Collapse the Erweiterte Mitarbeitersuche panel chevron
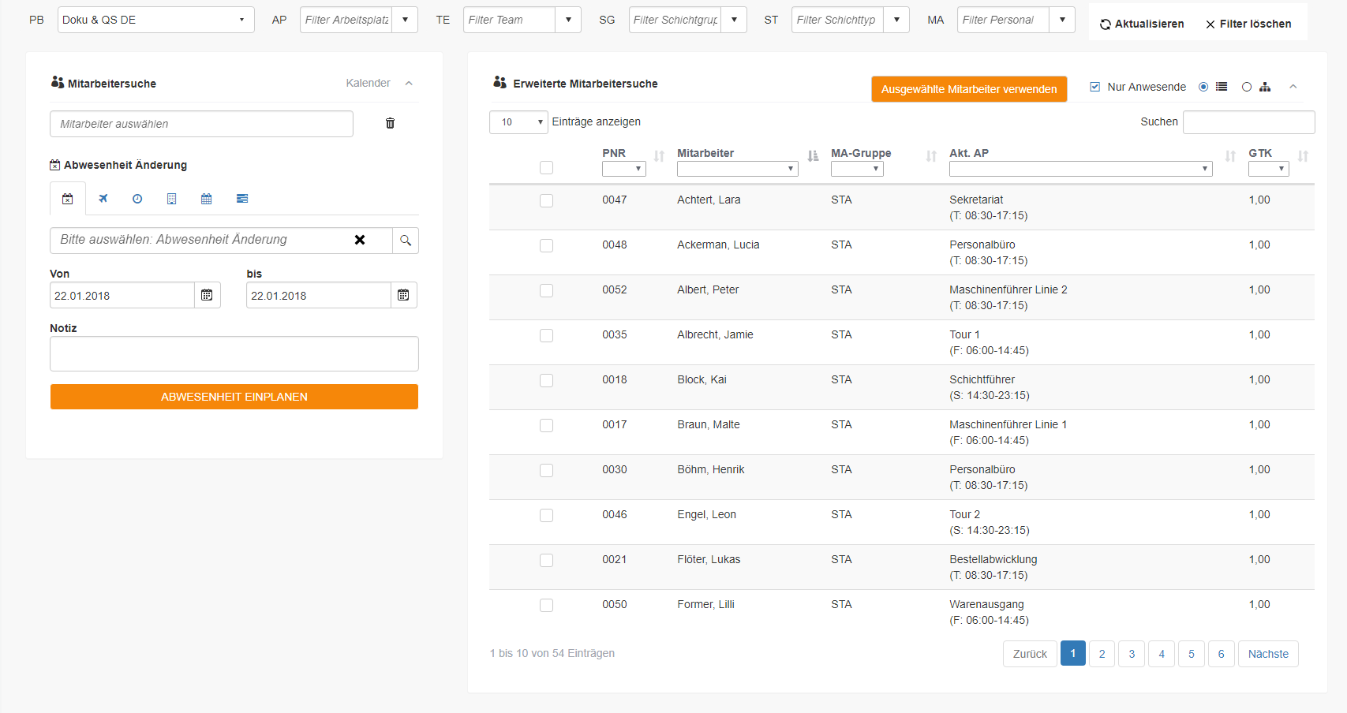The width and height of the screenshot is (1347, 713). pos(1293,87)
